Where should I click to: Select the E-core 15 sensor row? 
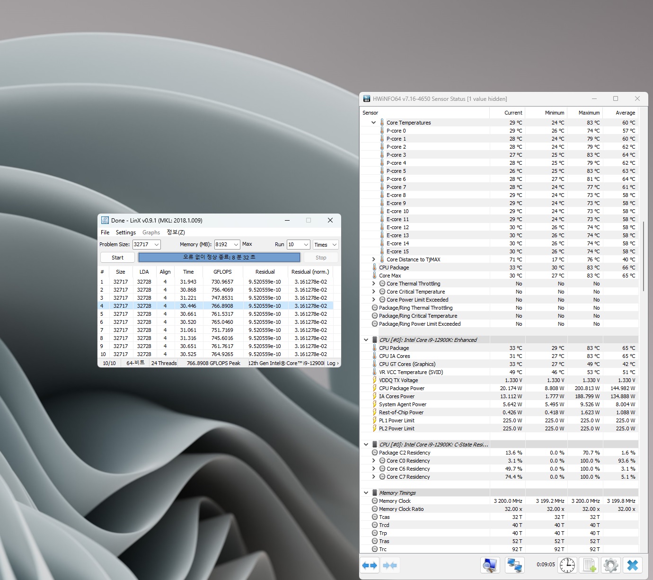[499, 251]
